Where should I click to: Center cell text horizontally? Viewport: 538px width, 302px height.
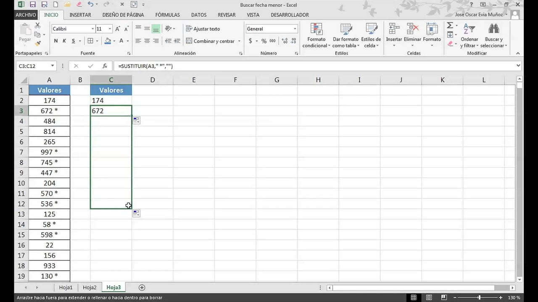pos(147,41)
